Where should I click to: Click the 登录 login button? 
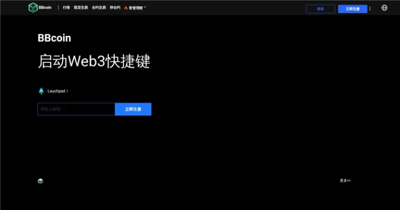pos(320,9)
